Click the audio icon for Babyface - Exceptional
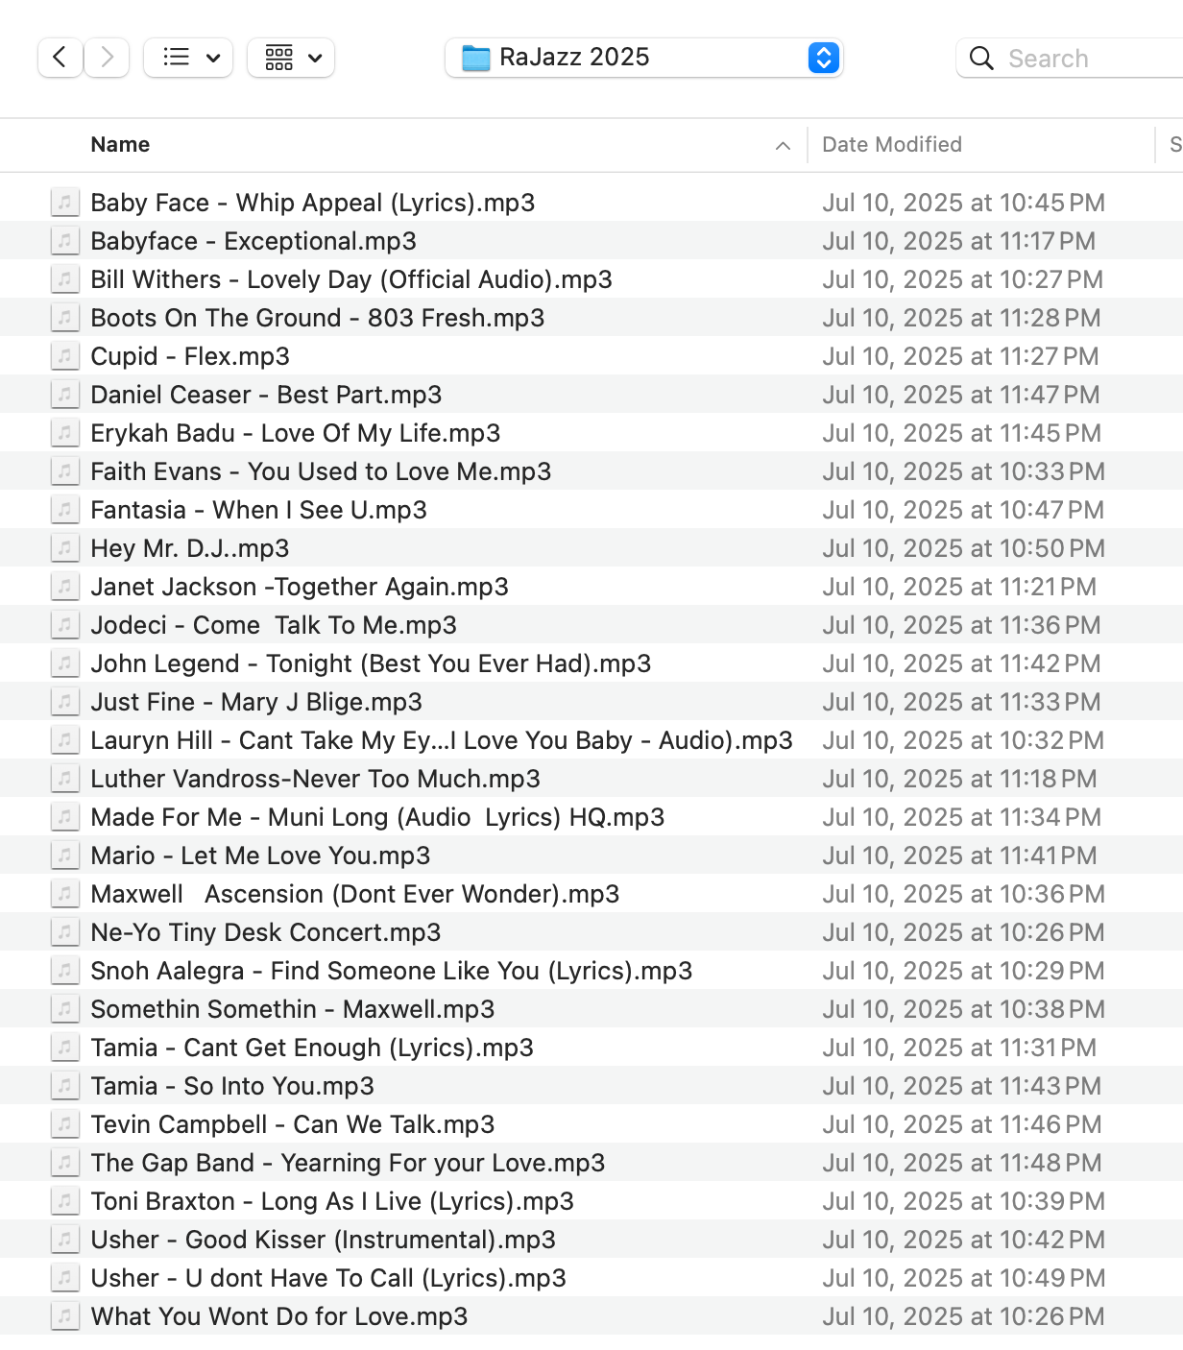 pyautogui.click(x=64, y=241)
